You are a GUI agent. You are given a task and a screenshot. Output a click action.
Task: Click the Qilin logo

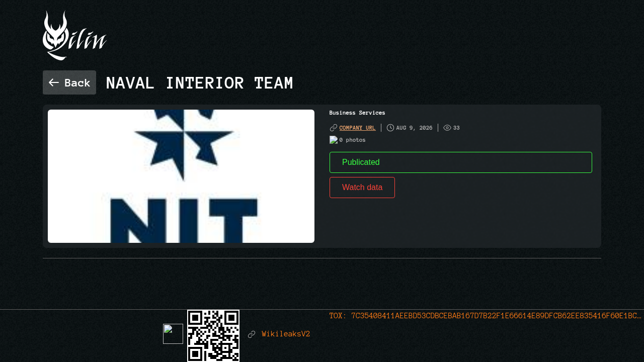click(75, 35)
